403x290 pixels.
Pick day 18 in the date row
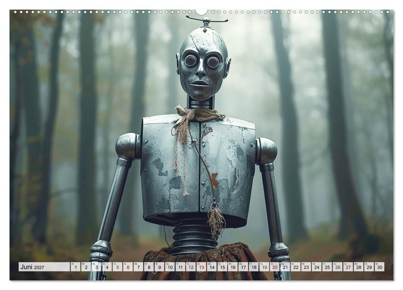(254, 267)
